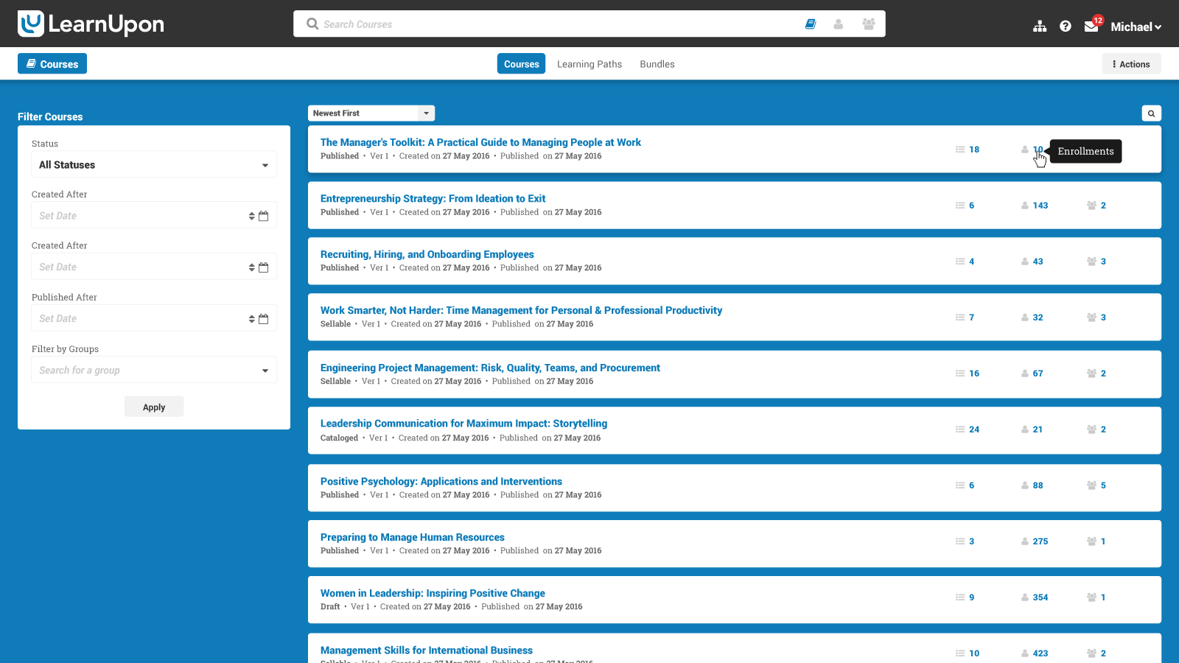The image size is (1179, 663).
Task: Select the Courses search filter book icon
Action: click(811, 24)
